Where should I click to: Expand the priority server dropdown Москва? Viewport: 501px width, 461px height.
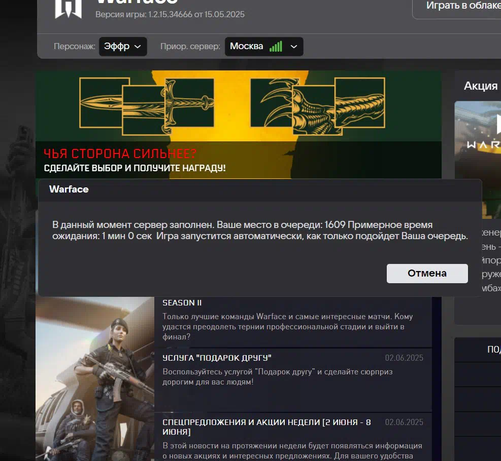264,47
